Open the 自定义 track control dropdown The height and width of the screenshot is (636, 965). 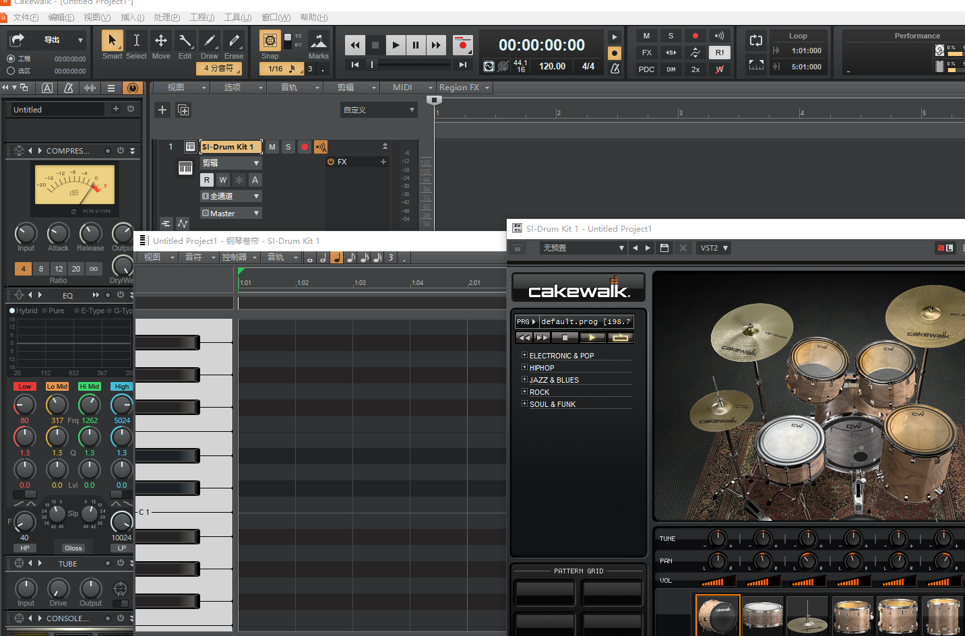pyautogui.click(x=379, y=110)
